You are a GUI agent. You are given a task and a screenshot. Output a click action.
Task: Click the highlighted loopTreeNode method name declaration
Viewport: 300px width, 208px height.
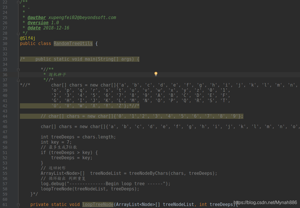98,205
